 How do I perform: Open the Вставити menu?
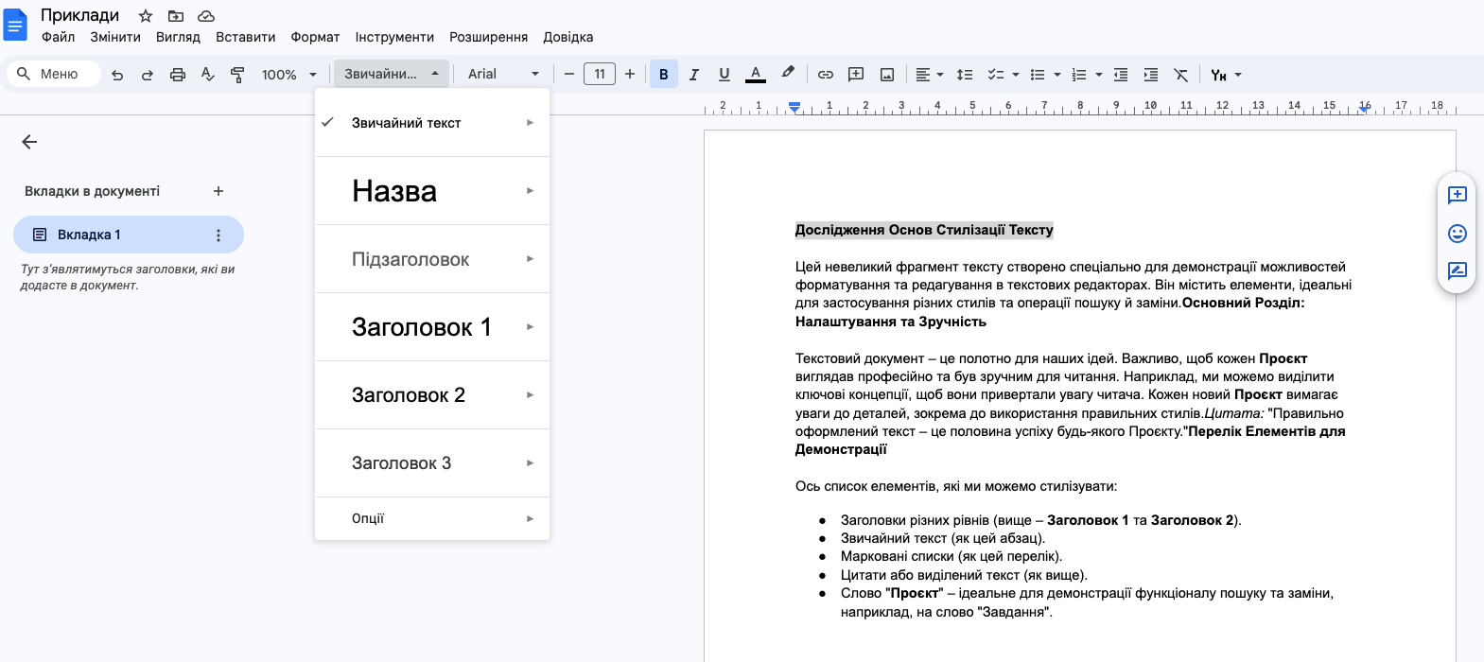(245, 37)
